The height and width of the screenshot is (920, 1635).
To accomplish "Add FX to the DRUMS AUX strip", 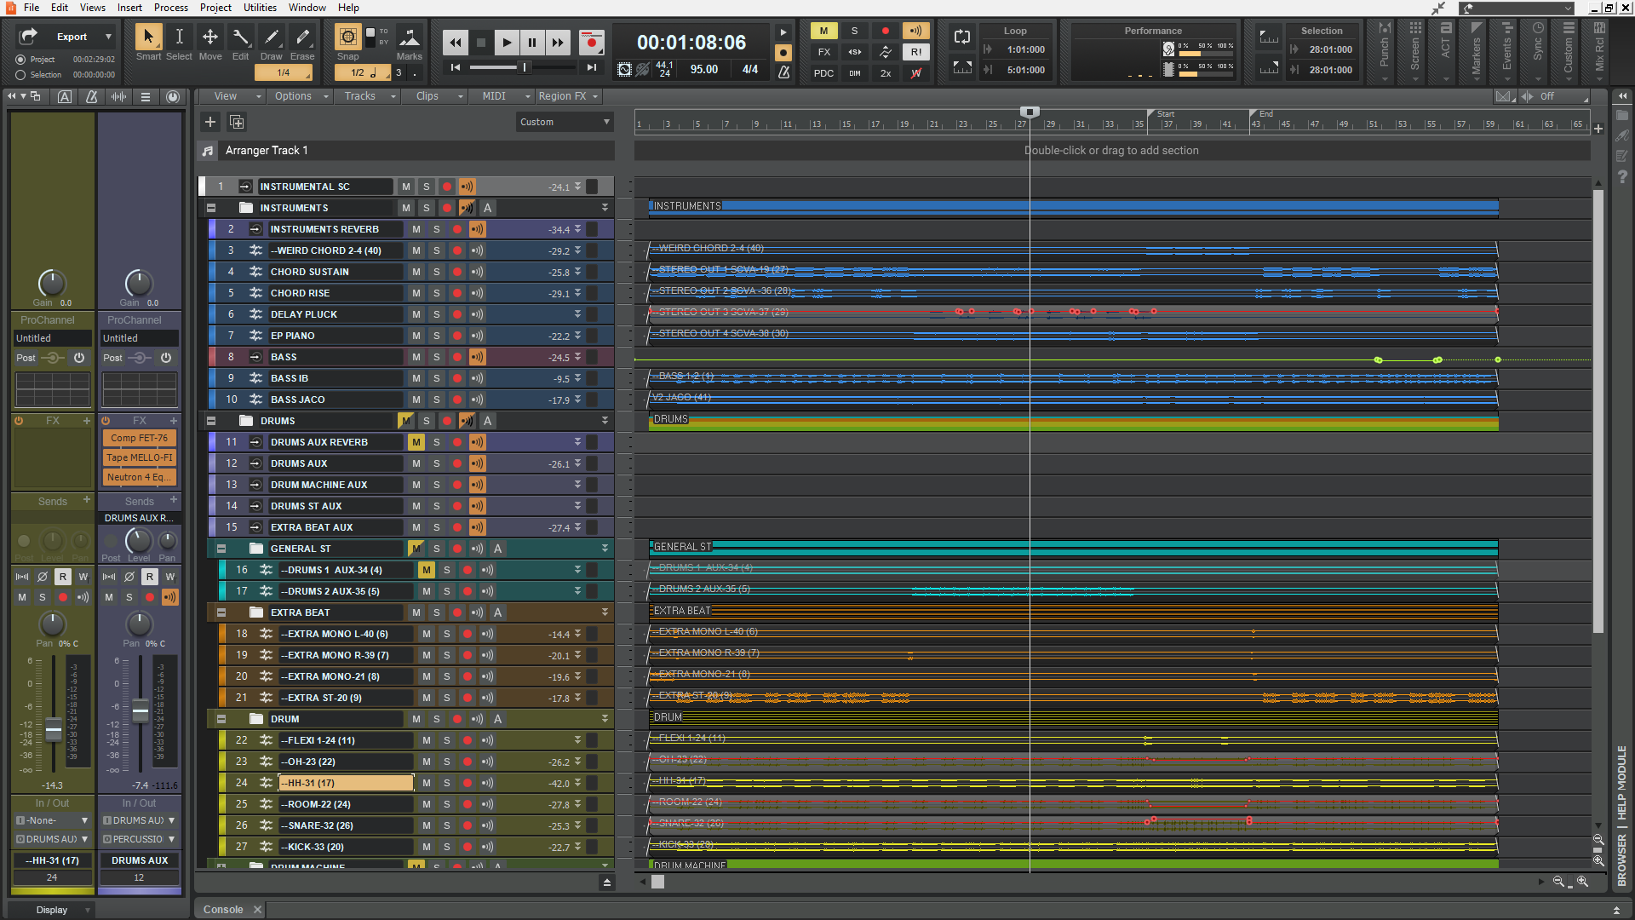I will click(x=174, y=420).
